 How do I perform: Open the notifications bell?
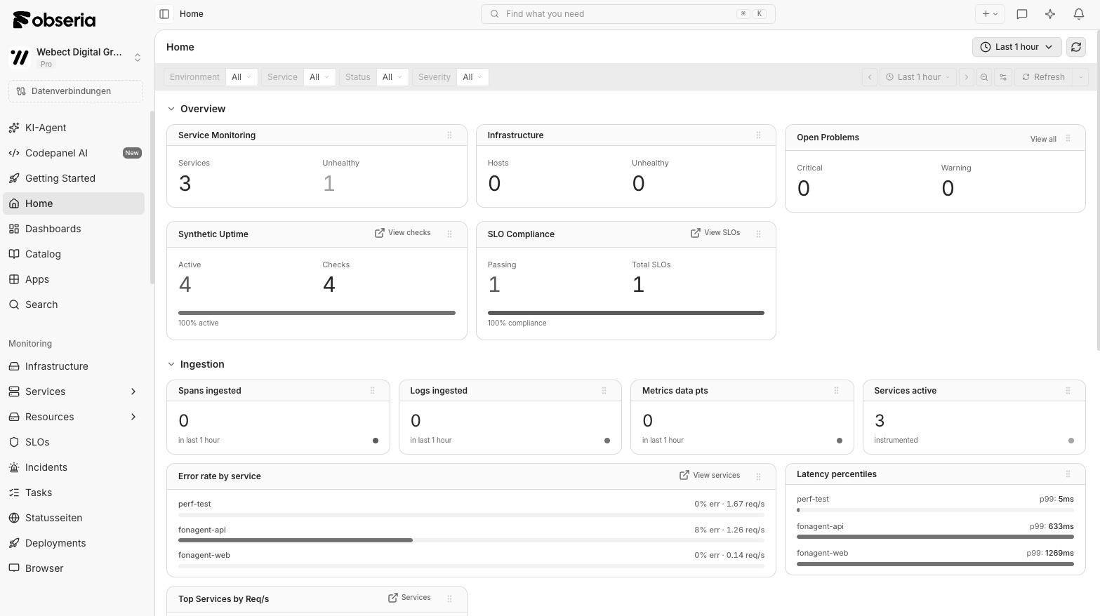point(1079,14)
